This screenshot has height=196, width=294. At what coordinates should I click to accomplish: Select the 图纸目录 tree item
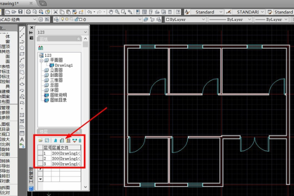(58, 100)
